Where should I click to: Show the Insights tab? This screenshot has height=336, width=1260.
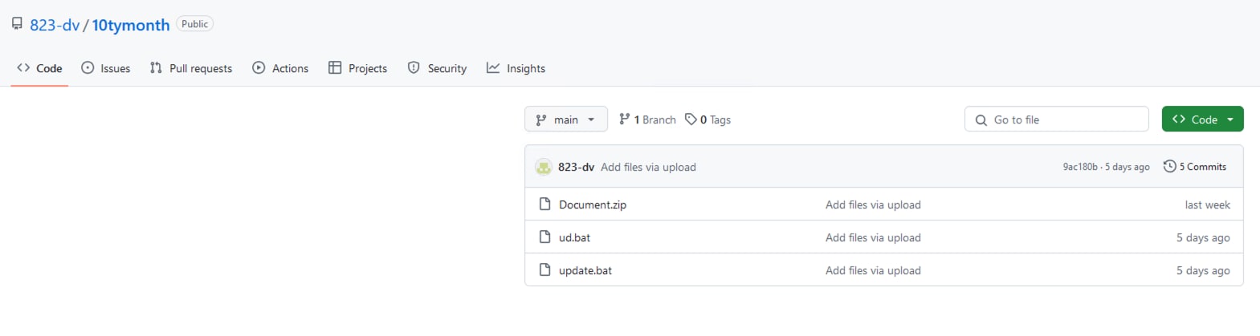(x=516, y=68)
